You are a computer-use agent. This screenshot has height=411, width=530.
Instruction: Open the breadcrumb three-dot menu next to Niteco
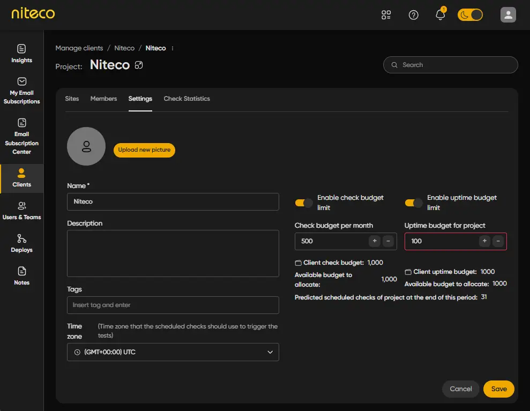tap(173, 48)
